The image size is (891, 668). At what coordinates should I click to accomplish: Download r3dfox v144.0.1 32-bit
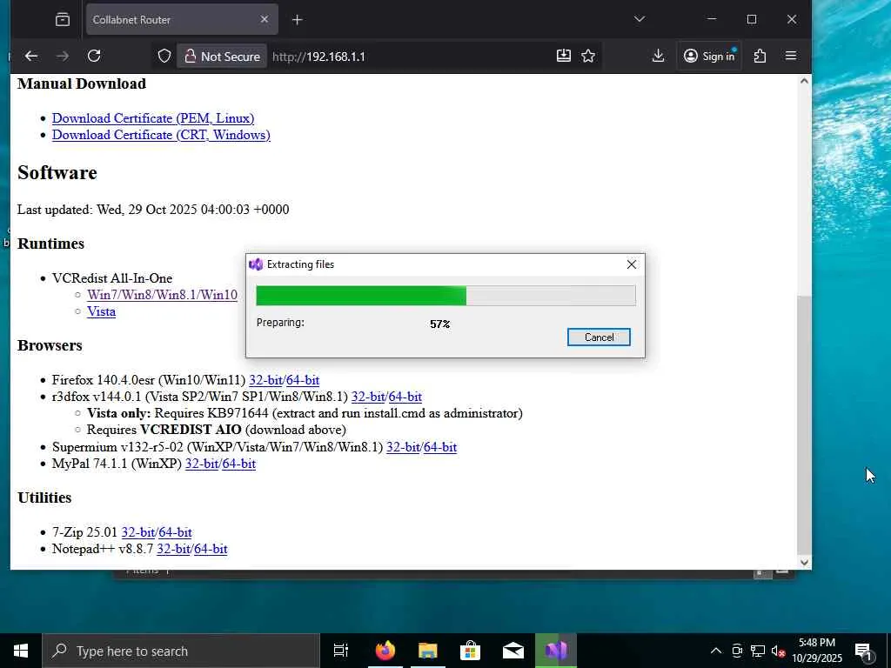pos(368,397)
